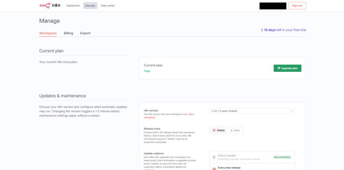Expand version list via chevron arrow
This screenshot has width=344, height=170.
[291, 111]
